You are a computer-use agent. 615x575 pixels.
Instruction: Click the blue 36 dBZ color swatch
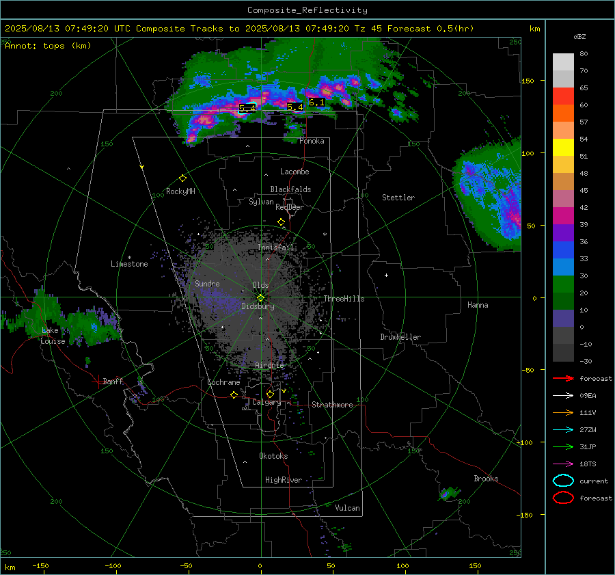pos(563,250)
